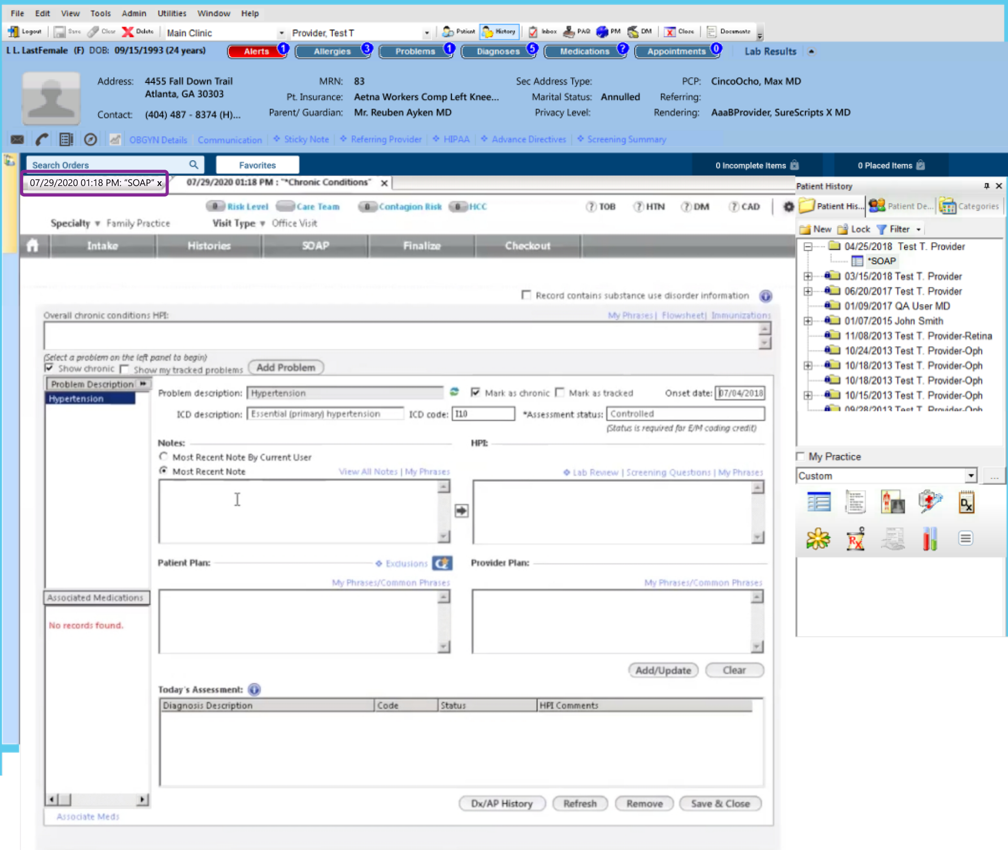Click the Save & Close button
This screenshot has width=1008, height=850.
tap(720, 804)
